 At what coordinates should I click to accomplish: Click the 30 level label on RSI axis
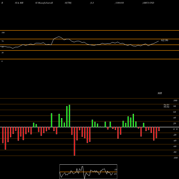[x=3, y=53]
